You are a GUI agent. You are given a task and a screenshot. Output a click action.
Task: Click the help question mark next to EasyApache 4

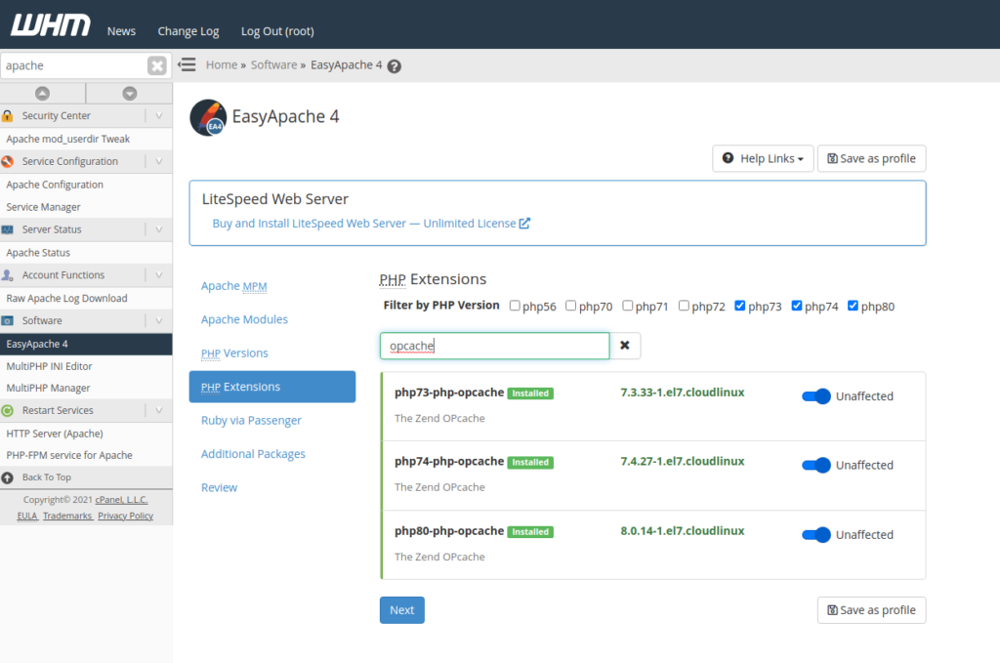coord(393,65)
